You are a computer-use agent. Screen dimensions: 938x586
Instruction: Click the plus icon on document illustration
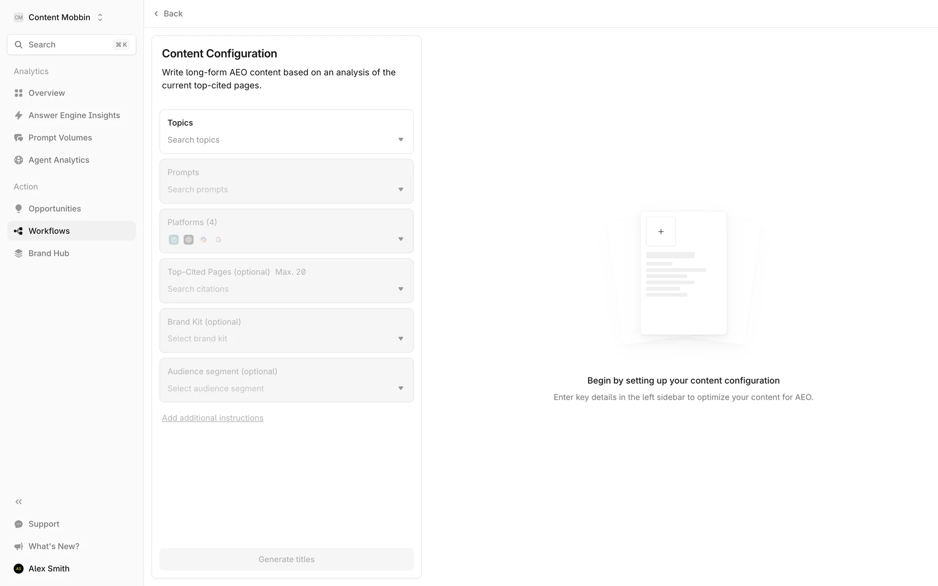pyautogui.click(x=661, y=231)
